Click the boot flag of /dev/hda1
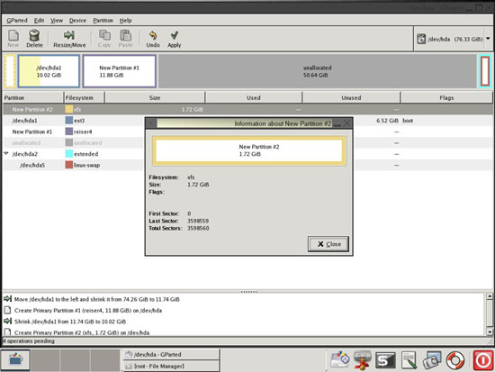 coord(408,121)
